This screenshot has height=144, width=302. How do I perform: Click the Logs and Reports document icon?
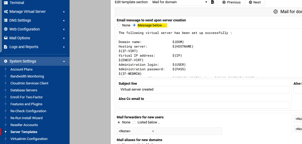pos(6,47)
